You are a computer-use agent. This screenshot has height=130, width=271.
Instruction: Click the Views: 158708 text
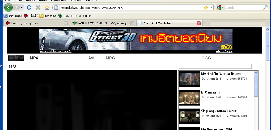(237, 79)
